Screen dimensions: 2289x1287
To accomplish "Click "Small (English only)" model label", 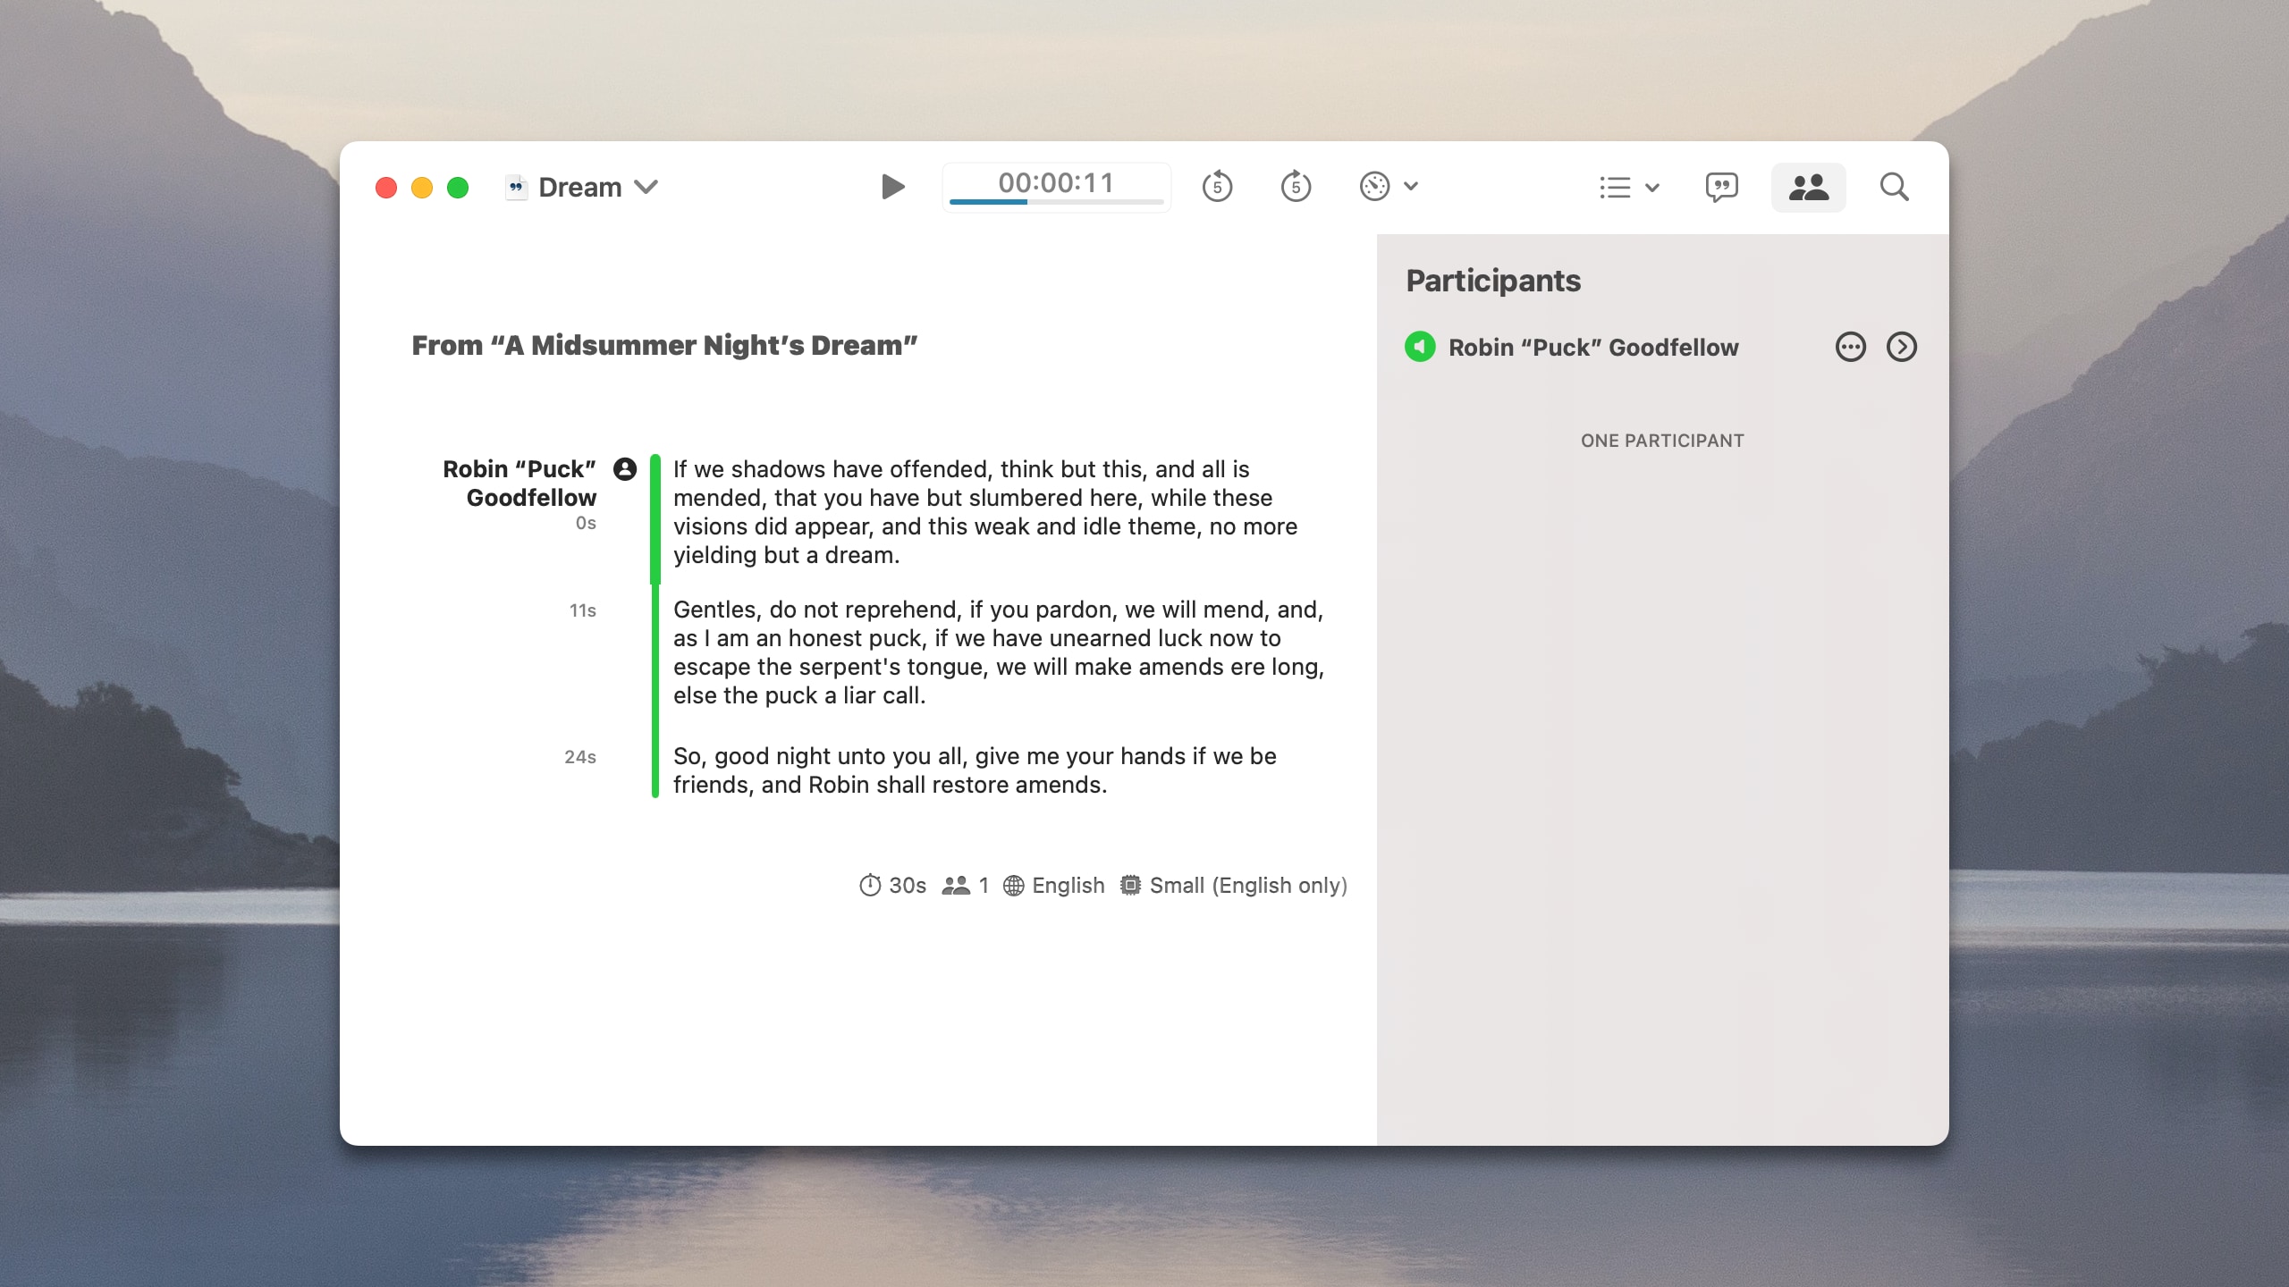I will coord(1248,886).
